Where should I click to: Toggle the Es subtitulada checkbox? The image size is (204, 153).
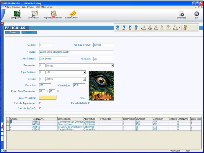[x=89, y=103]
